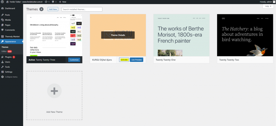The image size is (276, 126).
Task: Click the Add New button beside Themes
Action: (53, 9)
